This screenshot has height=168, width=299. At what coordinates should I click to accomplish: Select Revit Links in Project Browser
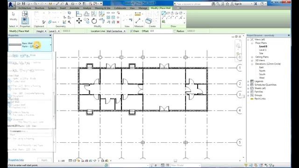point(260,98)
